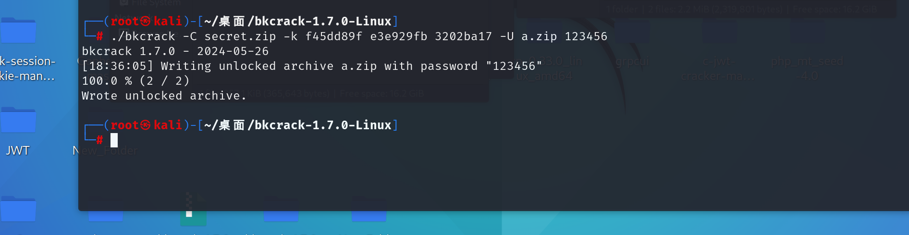
Task: Click the folder icon left of the zip archive
Action: [106, 216]
